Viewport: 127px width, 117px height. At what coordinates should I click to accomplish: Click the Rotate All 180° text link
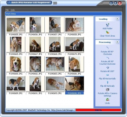point(107,71)
